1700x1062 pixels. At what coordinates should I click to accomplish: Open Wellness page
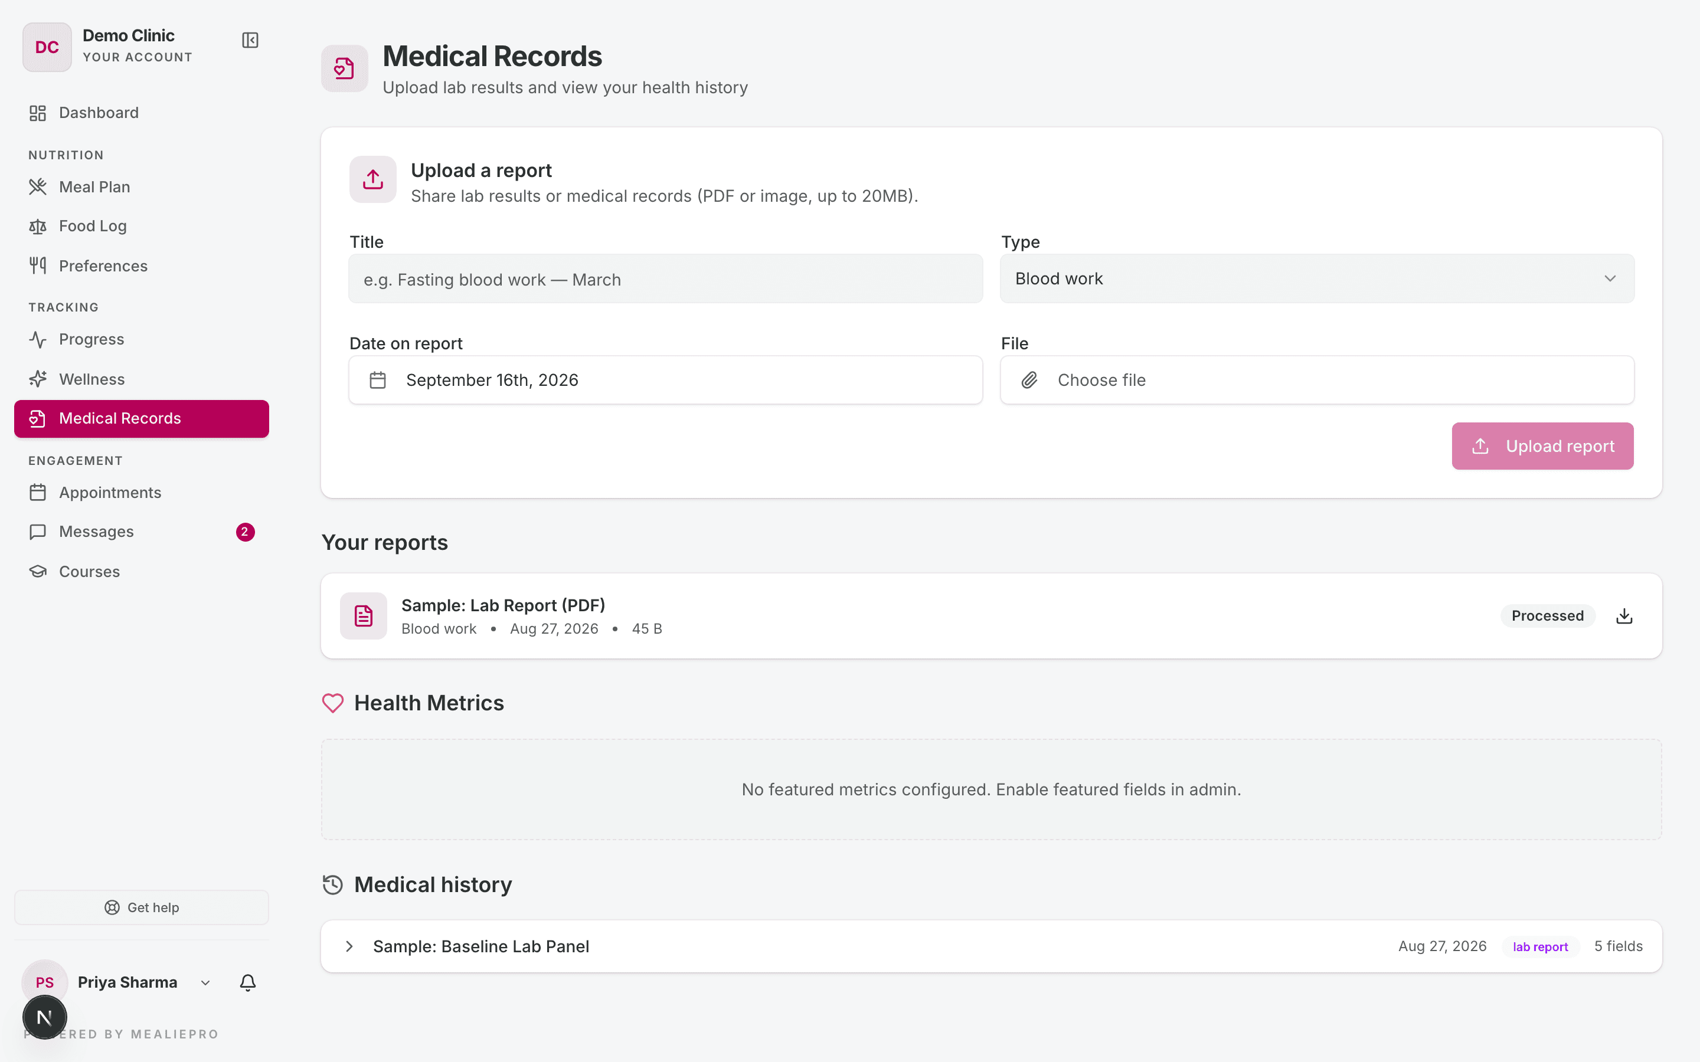point(141,379)
